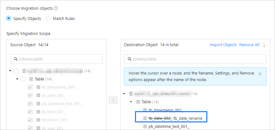The width and height of the screenshot is (275, 130).
Task: Collapse the destination Table (14) node
Action: [131, 102]
